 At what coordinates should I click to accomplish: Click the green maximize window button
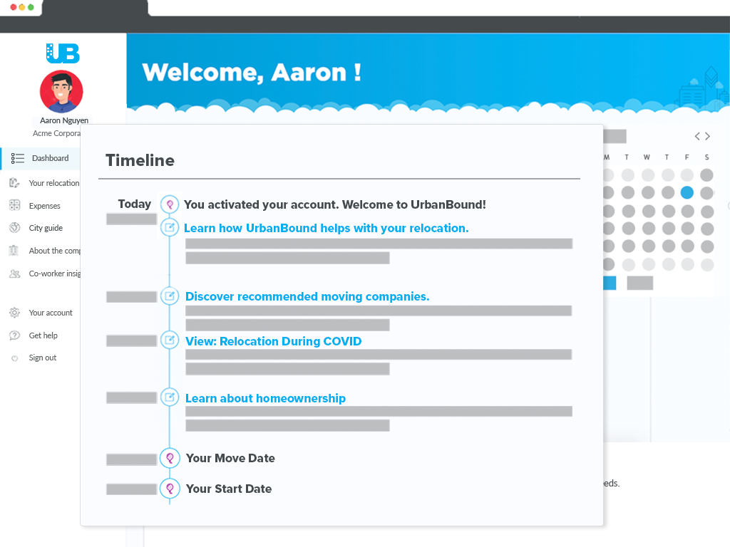coord(31,7)
